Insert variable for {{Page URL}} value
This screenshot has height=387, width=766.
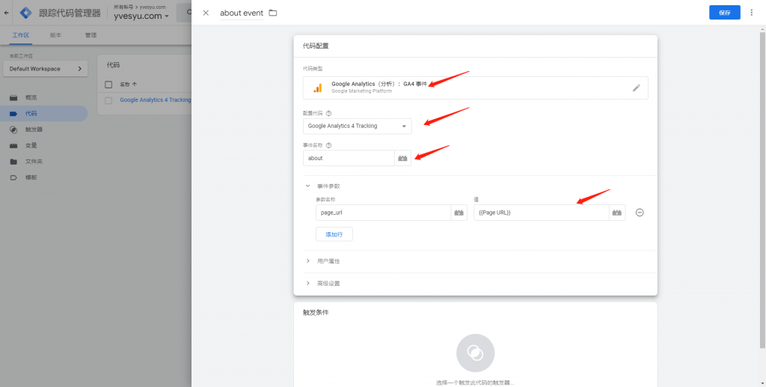(x=617, y=213)
